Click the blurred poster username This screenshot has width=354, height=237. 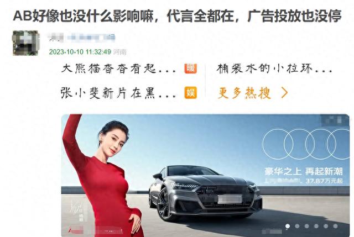click(x=81, y=38)
